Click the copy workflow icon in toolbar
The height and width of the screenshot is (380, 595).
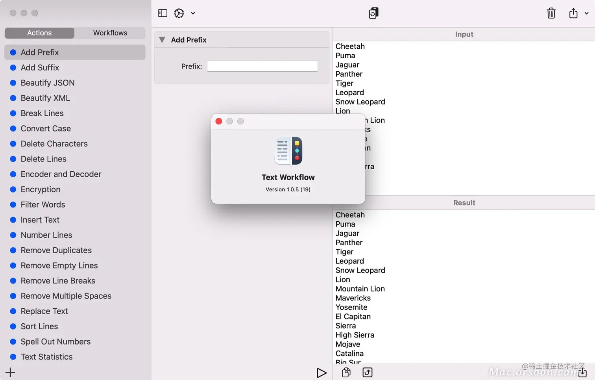373,13
